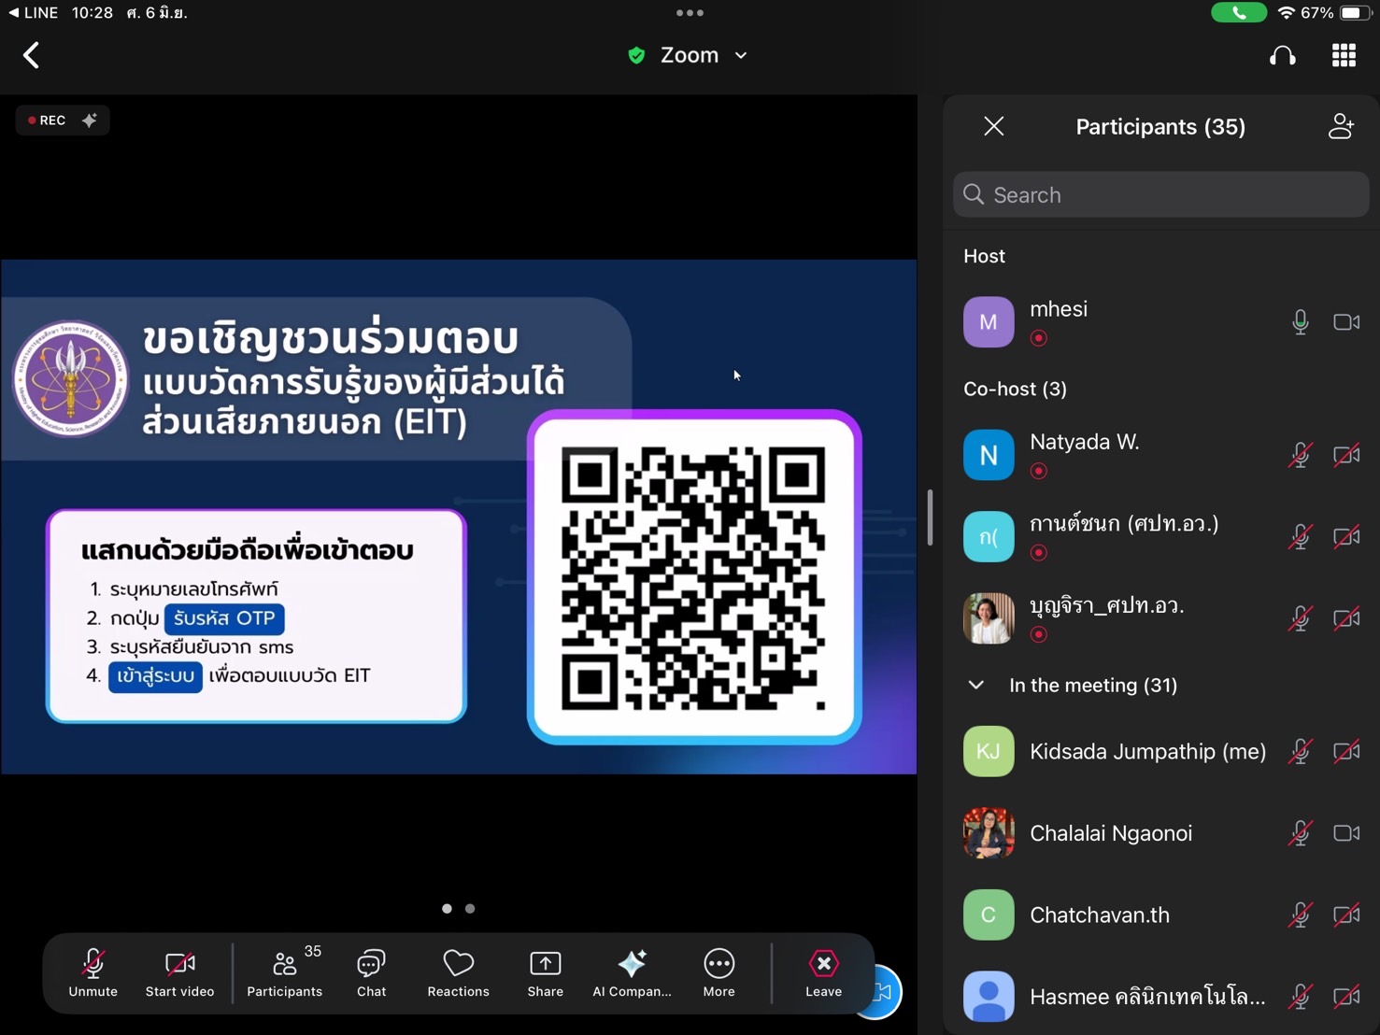Select Chalalai Ngaonoi in the list

click(1160, 833)
